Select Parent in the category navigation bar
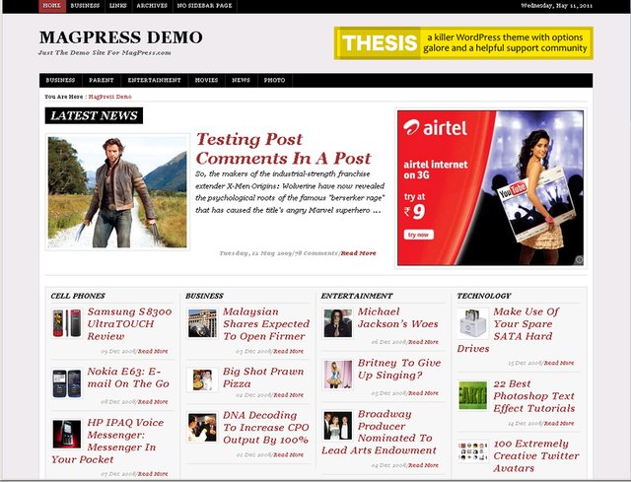Screen dimensions: 631x482 point(101,80)
